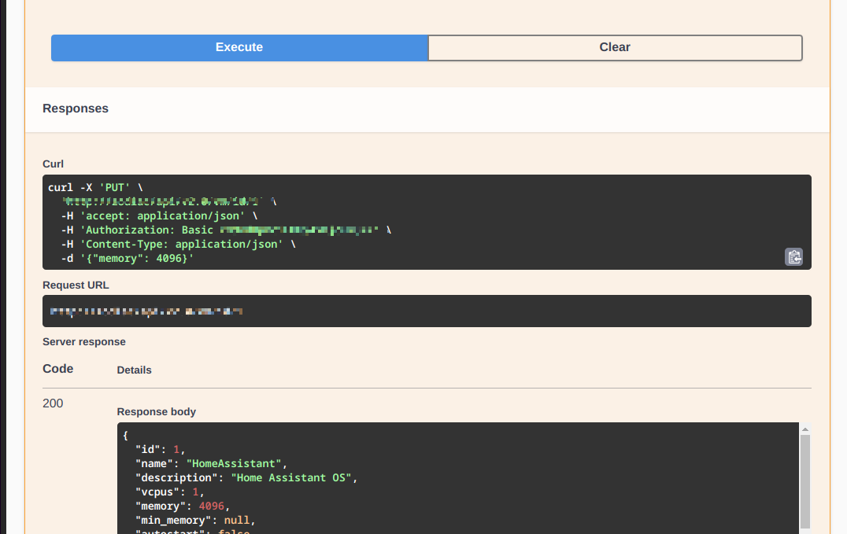Click the blue Execute button
This screenshot has width=847, height=534.
[239, 47]
